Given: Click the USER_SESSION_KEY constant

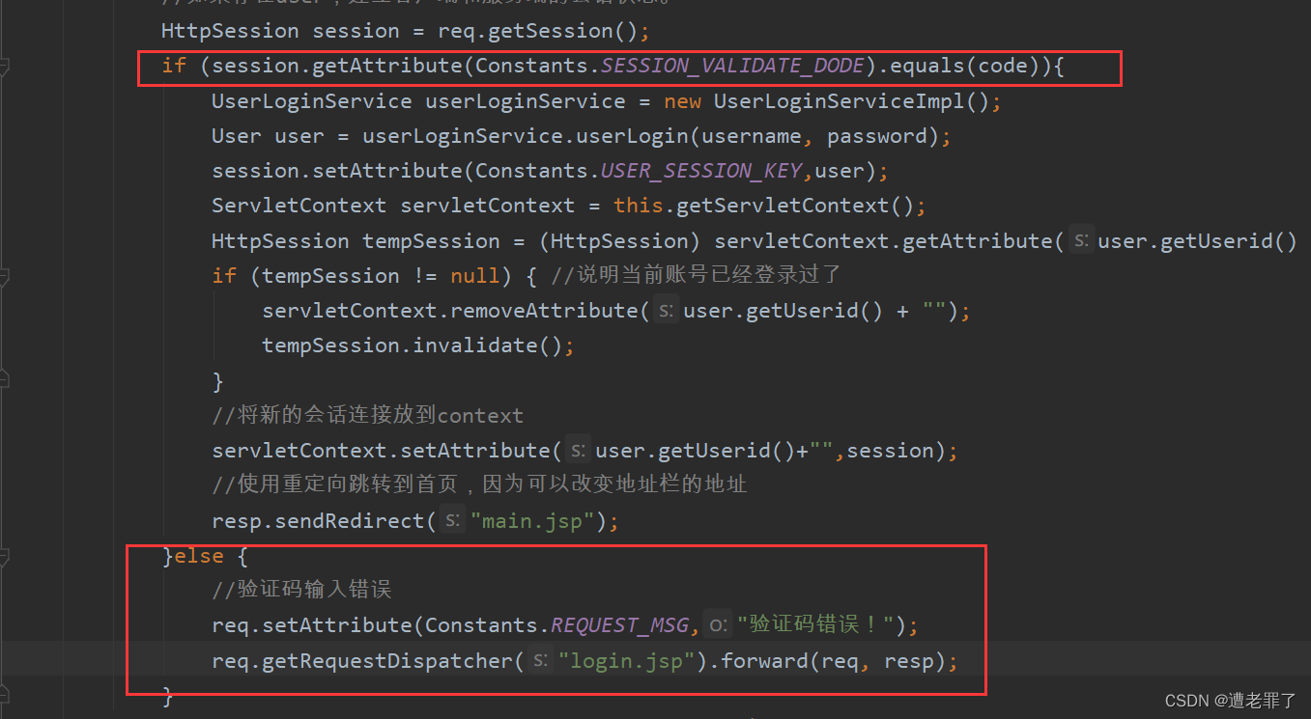Looking at the screenshot, I should (x=701, y=171).
